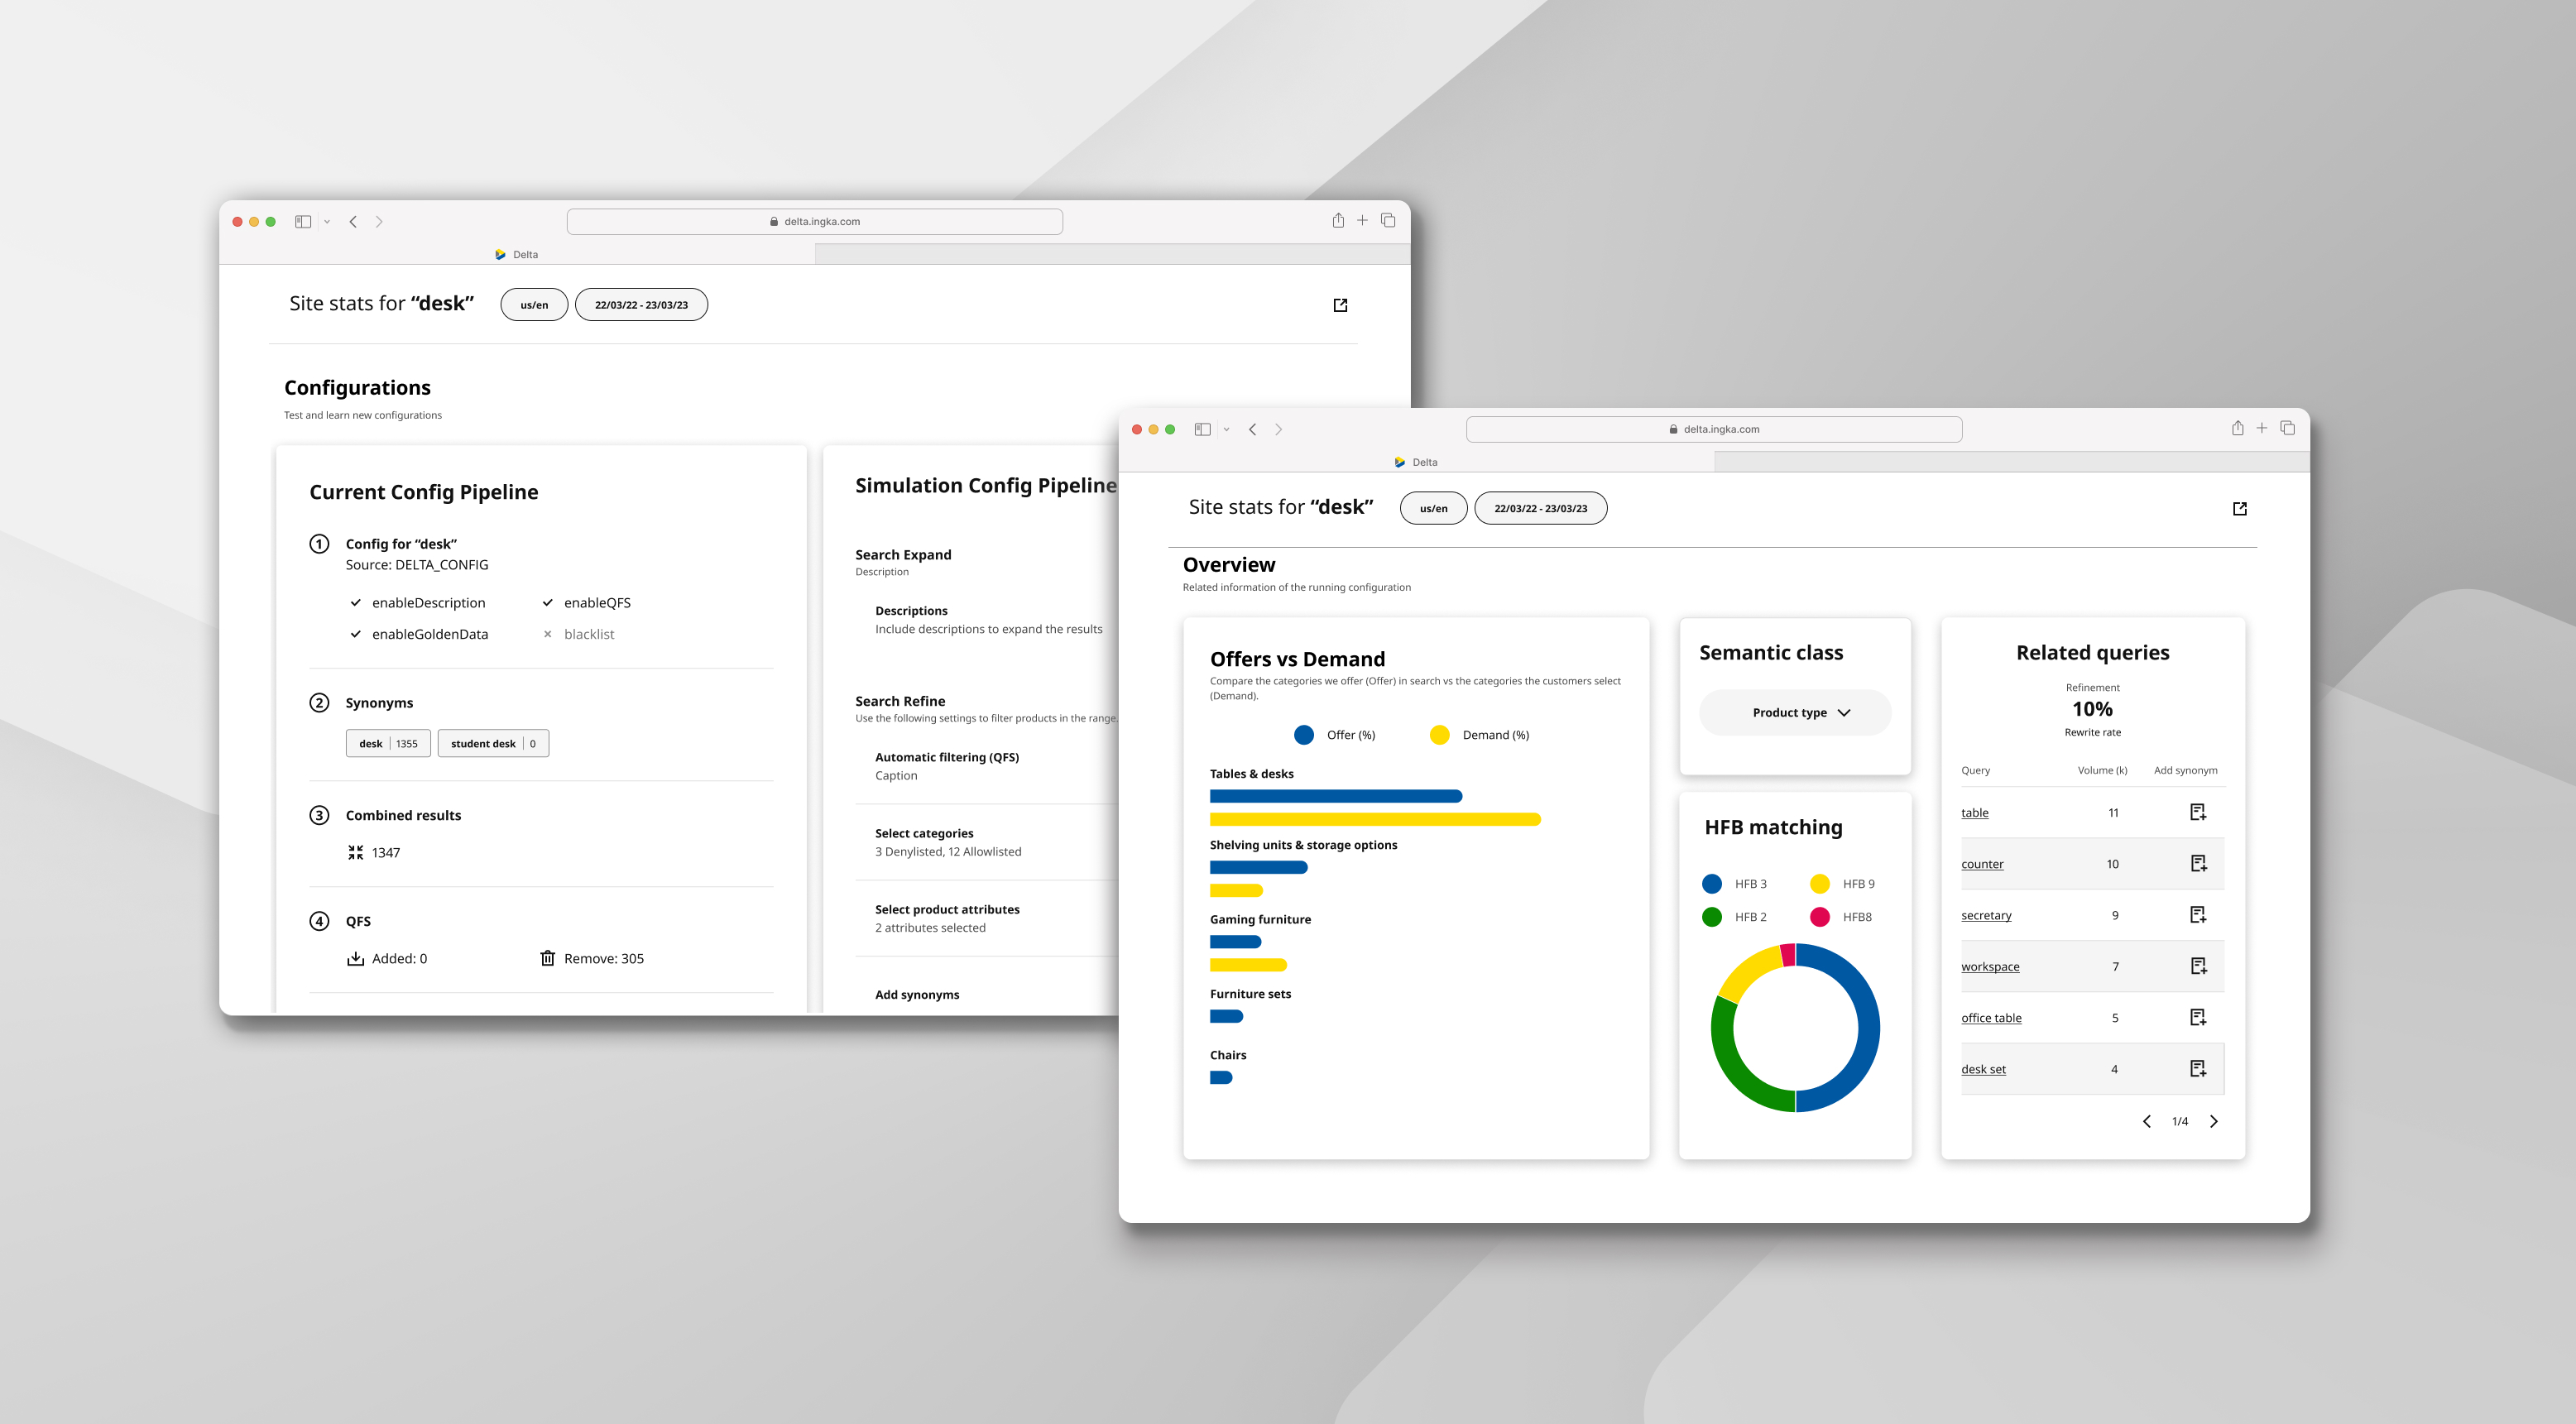2576x1424 pixels.
Task: Toggle the enableGoldenData checkmark
Action: tap(355, 634)
